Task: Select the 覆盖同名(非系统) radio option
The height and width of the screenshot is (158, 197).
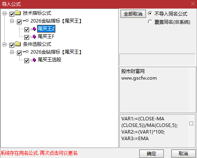Action: coord(150,22)
